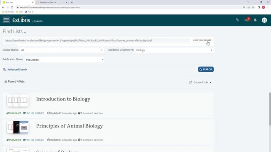Click the Found 4 lists text
The height and width of the screenshot is (152, 271).
[16, 81]
